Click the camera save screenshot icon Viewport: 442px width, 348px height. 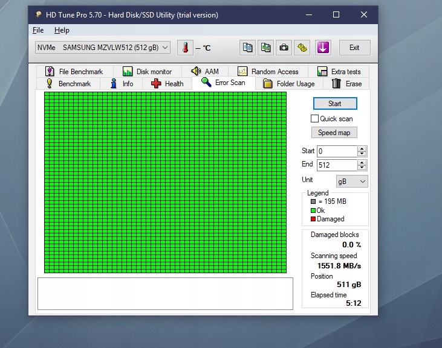[x=283, y=48]
